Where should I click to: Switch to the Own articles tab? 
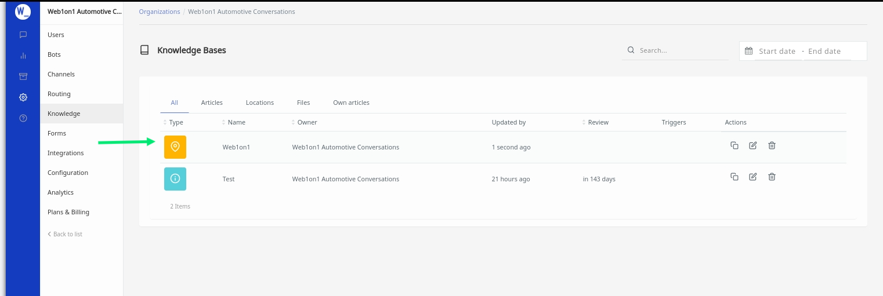[x=351, y=103]
